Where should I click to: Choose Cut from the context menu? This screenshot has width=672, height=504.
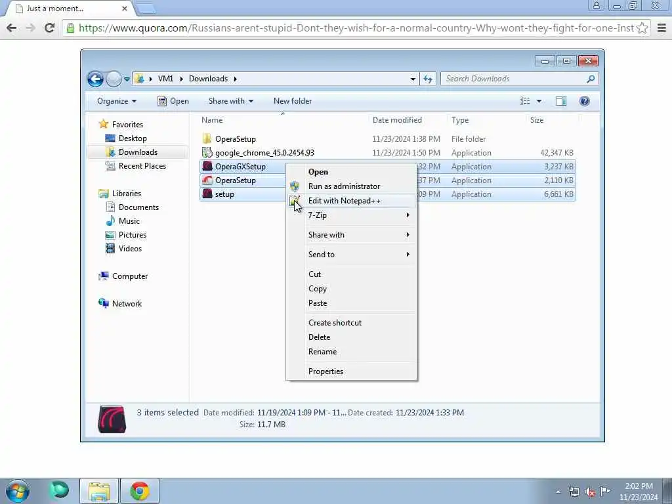[351, 274]
